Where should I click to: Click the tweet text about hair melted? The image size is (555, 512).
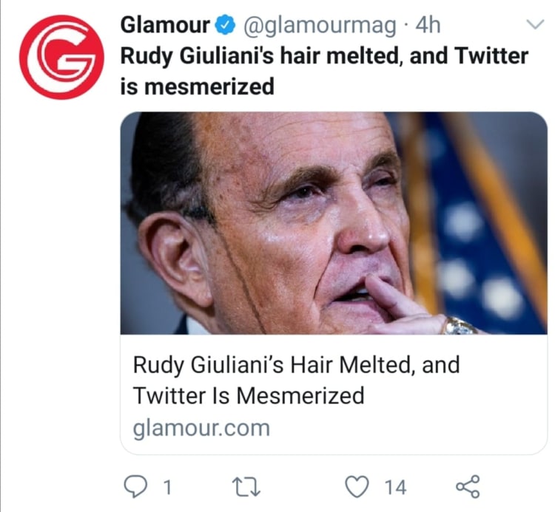pos(326,71)
